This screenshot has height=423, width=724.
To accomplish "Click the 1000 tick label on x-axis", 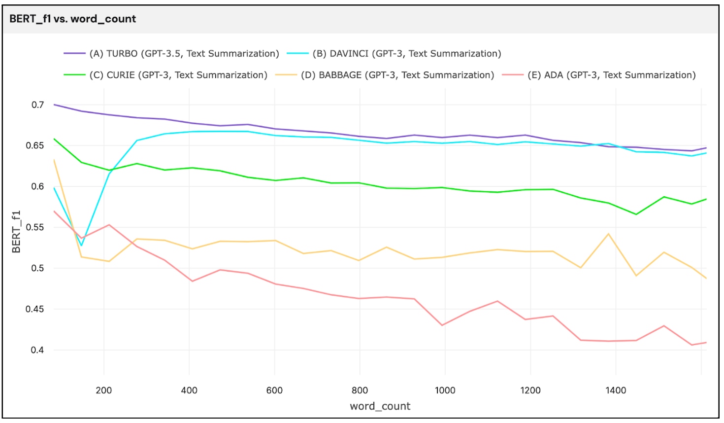I will click(445, 390).
